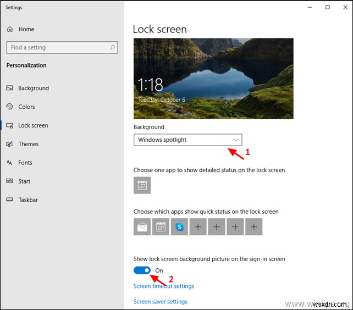The height and width of the screenshot is (310, 353).
Task: Go to Settings Home
Action: pyautogui.click(x=26, y=29)
